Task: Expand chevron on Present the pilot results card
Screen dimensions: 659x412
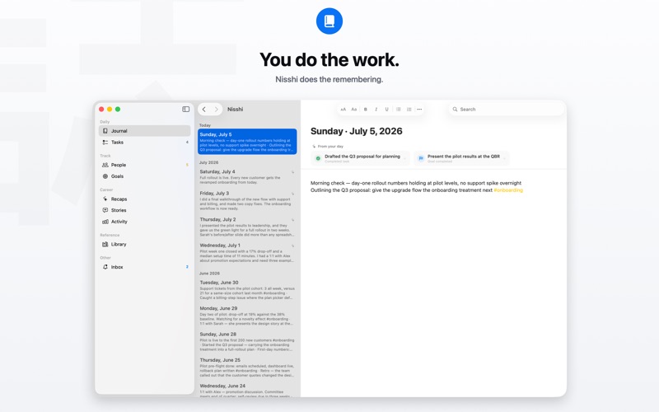Action: (505, 158)
